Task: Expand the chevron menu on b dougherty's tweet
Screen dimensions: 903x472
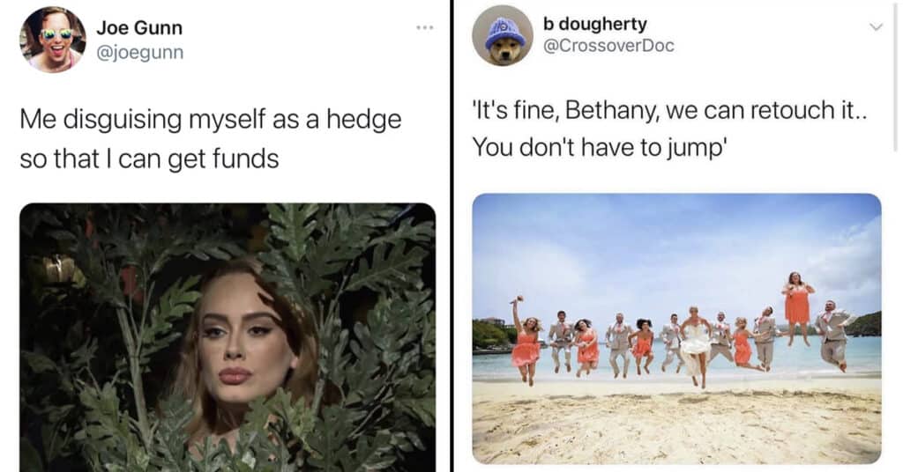Action: coord(876,27)
